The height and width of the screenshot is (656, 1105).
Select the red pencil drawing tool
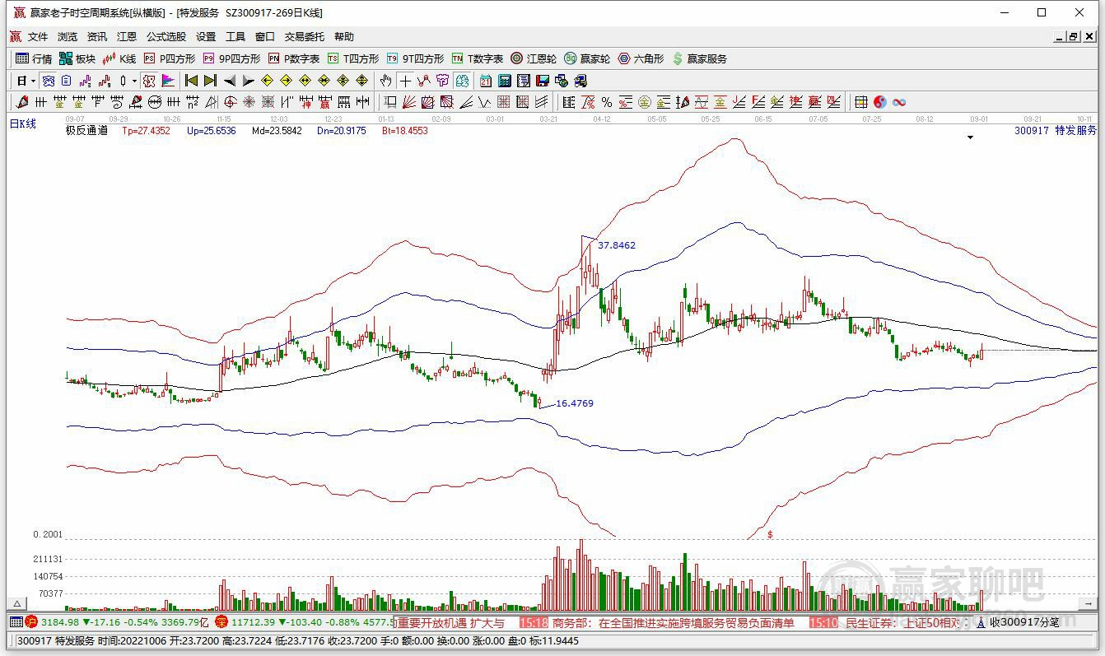21,102
